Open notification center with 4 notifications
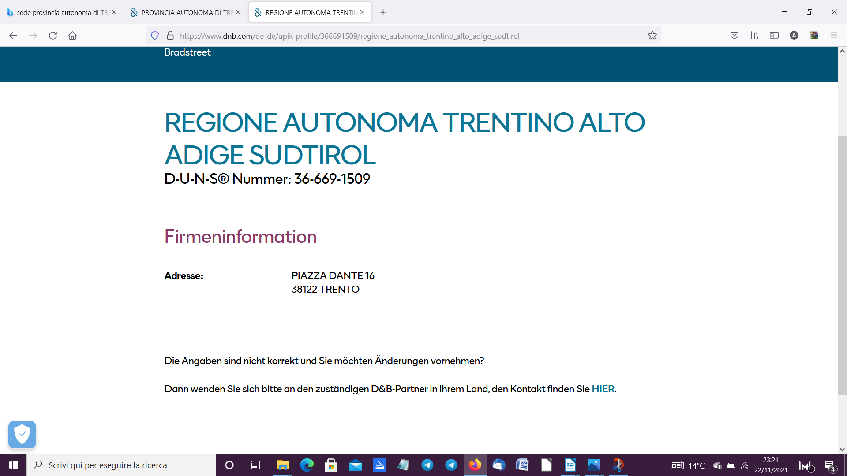This screenshot has width=847, height=476. pos(830,465)
